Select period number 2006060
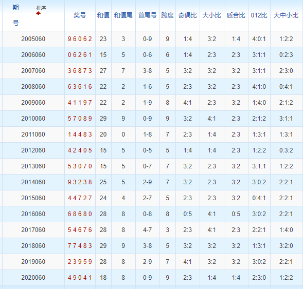 (33, 55)
